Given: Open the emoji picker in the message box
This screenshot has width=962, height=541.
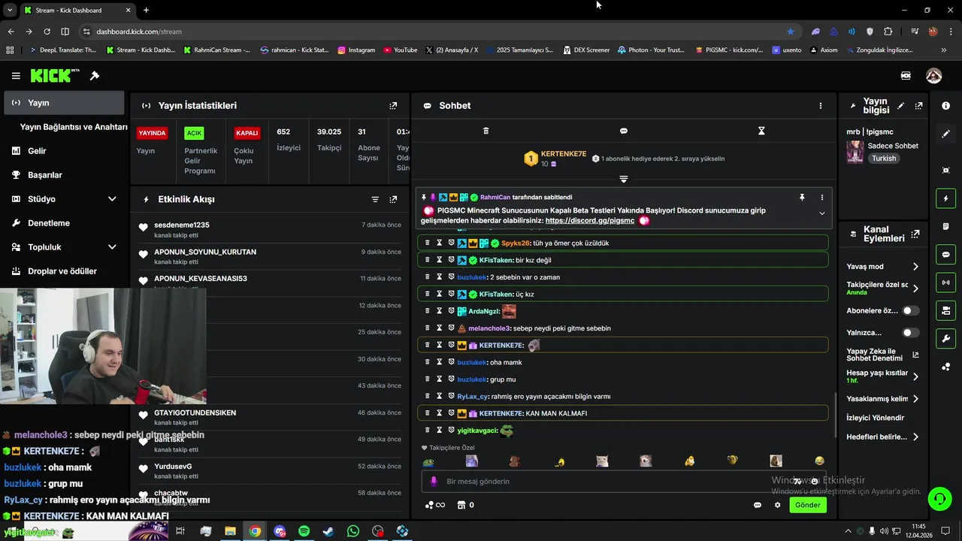Looking at the screenshot, I should pyautogui.click(x=814, y=482).
